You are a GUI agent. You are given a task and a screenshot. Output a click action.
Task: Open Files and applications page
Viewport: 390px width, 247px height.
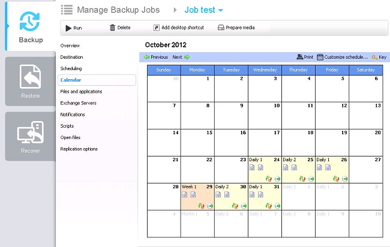click(81, 92)
